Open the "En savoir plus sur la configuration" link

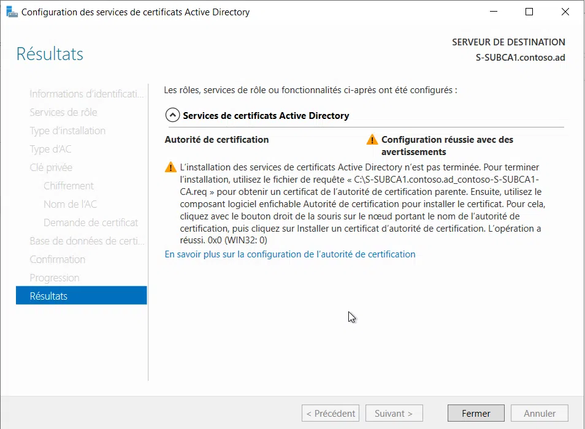290,254
